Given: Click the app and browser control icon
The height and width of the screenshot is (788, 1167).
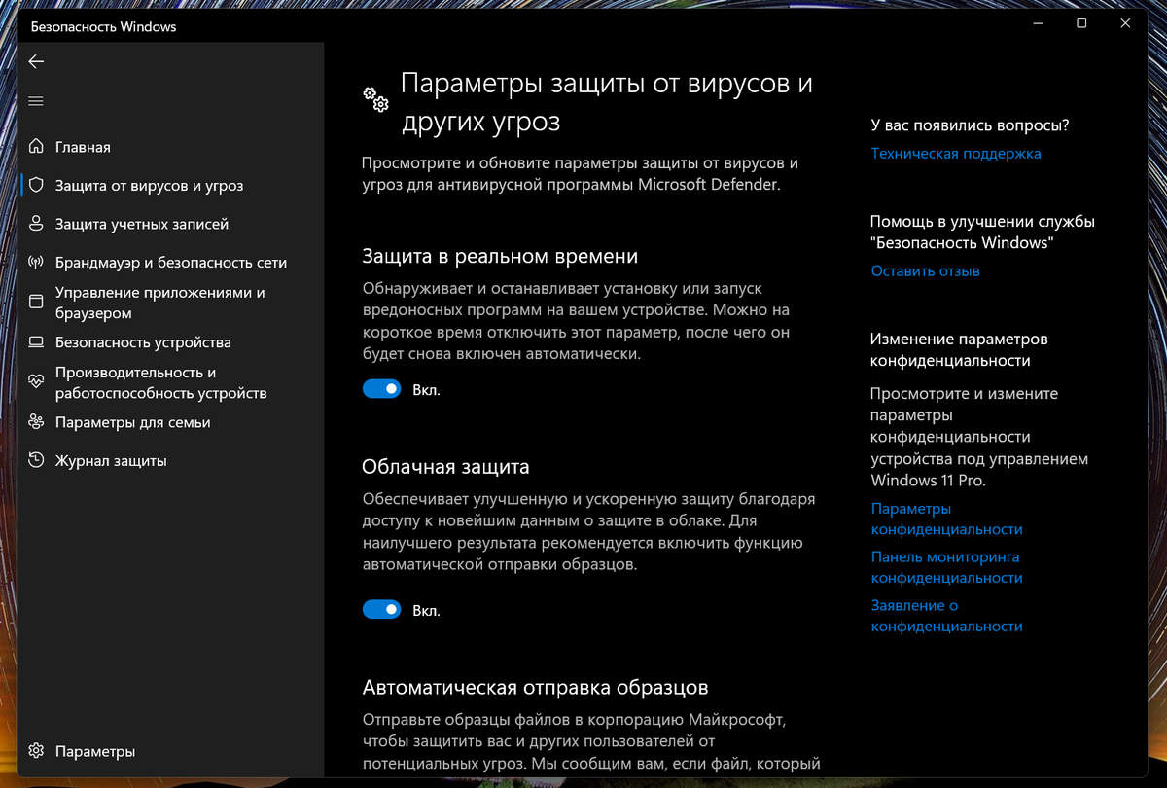Looking at the screenshot, I should tap(36, 303).
